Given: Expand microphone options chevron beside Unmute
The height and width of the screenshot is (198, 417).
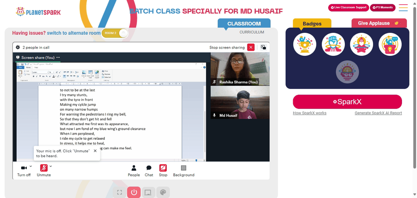Looking at the screenshot, I should coord(50,166).
